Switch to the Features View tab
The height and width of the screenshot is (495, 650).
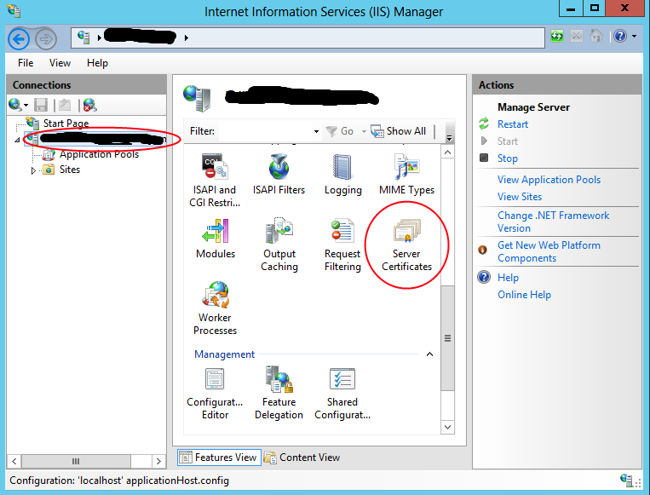[219, 458]
